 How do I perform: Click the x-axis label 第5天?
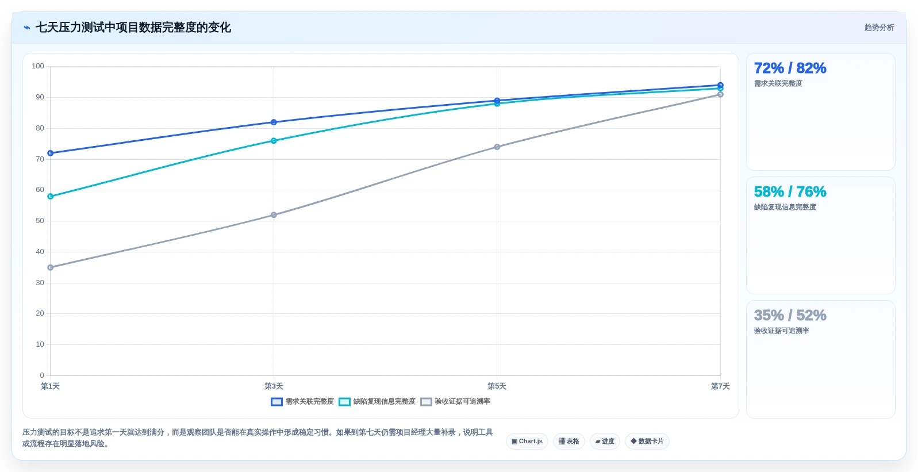497,386
